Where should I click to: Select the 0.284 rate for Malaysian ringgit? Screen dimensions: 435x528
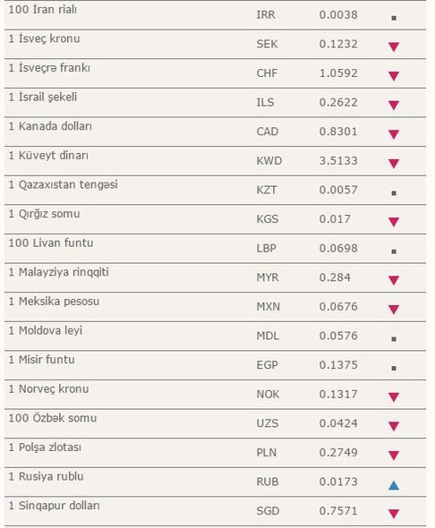(x=335, y=277)
